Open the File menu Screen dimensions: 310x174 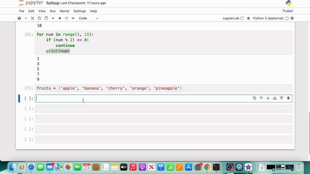[x=21, y=11]
